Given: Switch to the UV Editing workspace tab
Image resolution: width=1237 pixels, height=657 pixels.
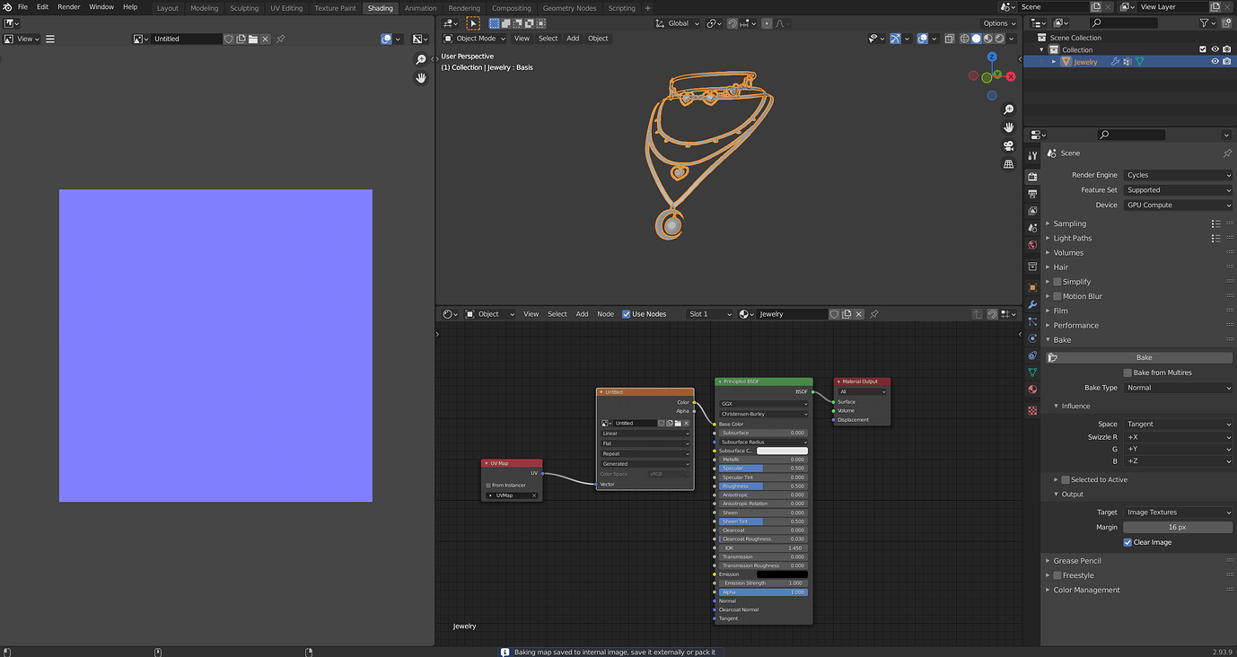Looking at the screenshot, I should [286, 8].
